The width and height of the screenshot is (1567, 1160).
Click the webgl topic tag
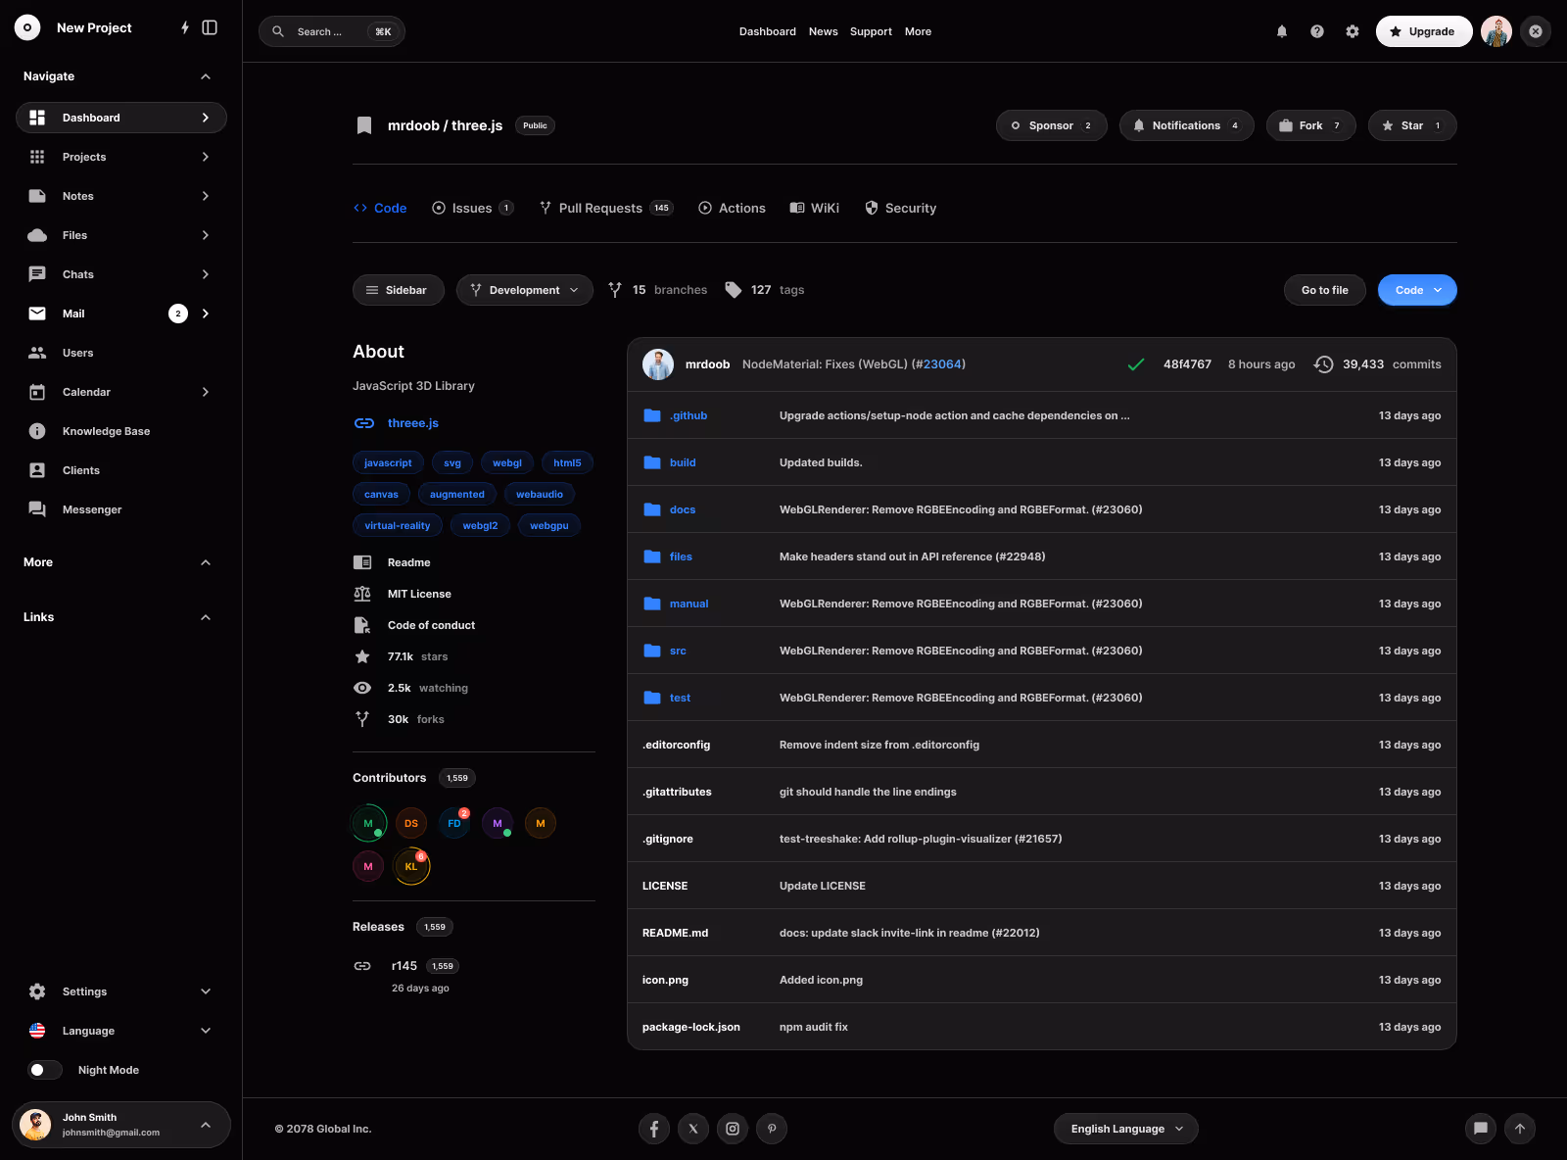pos(507,462)
